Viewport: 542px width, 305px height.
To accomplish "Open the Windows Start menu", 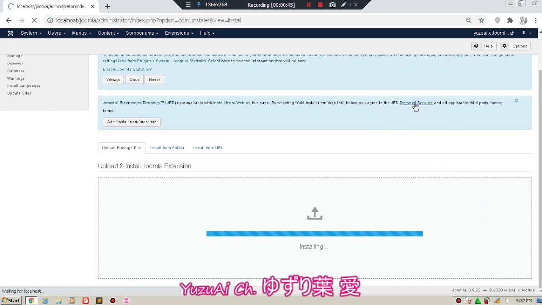I will click(x=11, y=301).
